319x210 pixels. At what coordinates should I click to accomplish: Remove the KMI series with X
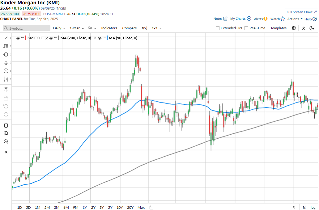pyautogui.click(x=47, y=38)
